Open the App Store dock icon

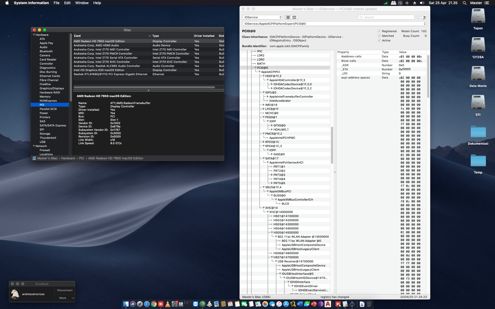click(286, 304)
